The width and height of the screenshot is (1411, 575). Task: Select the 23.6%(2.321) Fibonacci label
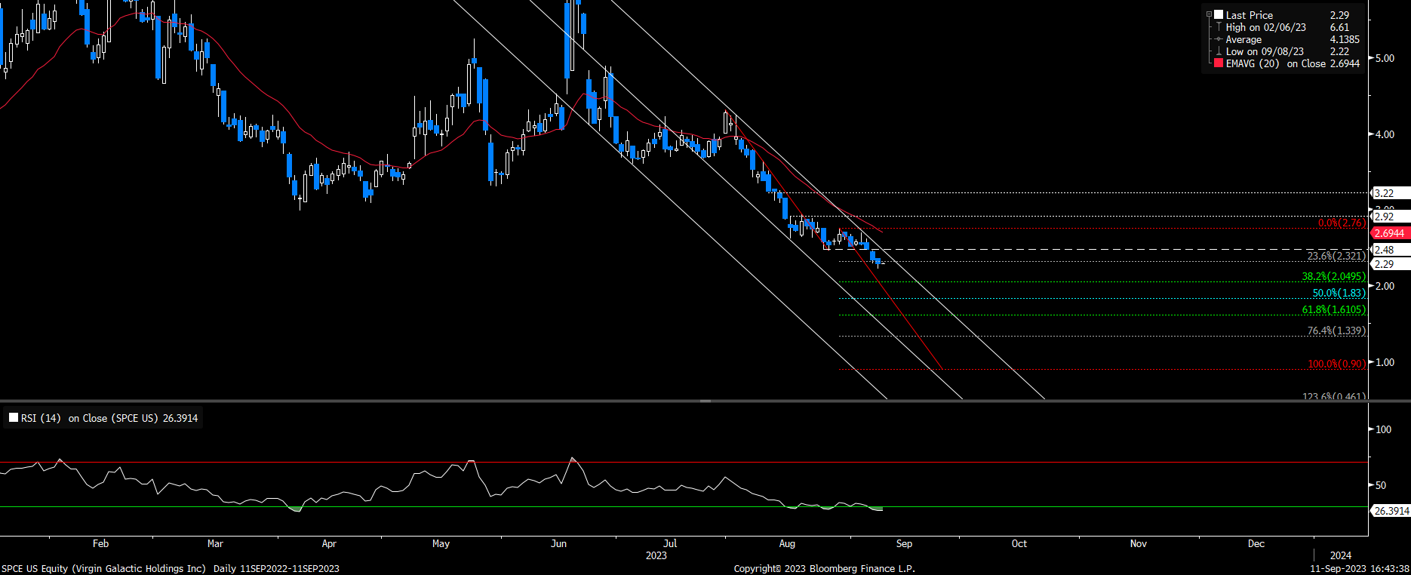point(1336,256)
